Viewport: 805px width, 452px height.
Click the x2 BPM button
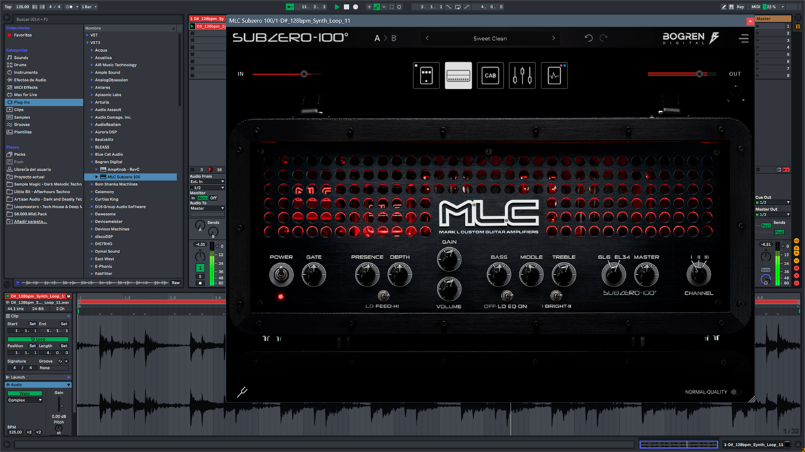[x=38, y=432]
